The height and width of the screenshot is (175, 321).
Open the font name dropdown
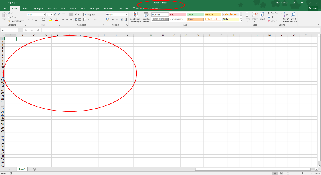pos(44,14)
